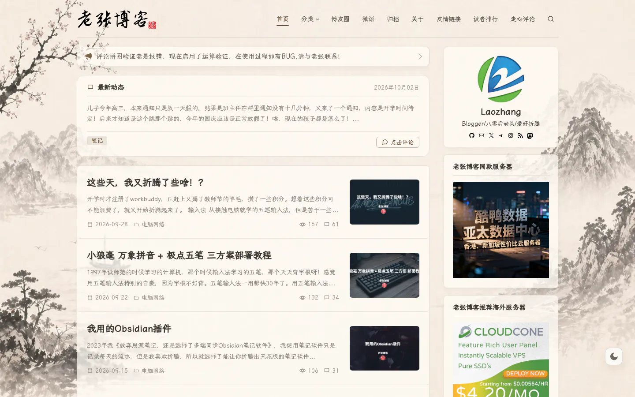Viewport: 635px width, 397px height.
Task: Click 电脑网络 category under 2026-09-28 post
Action: coord(153,225)
